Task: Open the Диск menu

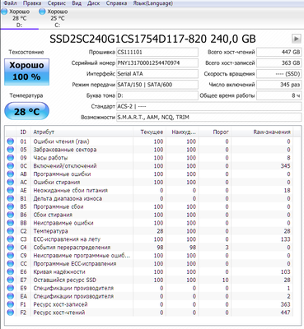Action: coord(94,3)
